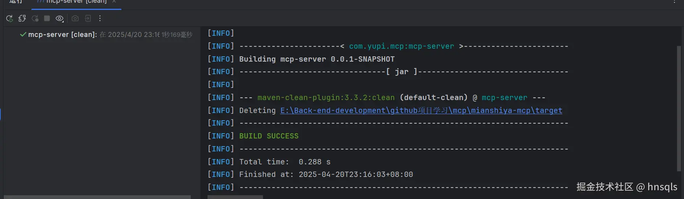The image size is (684, 199).
Task: Close the mcp-server [clean] tab
Action: (x=114, y=2)
